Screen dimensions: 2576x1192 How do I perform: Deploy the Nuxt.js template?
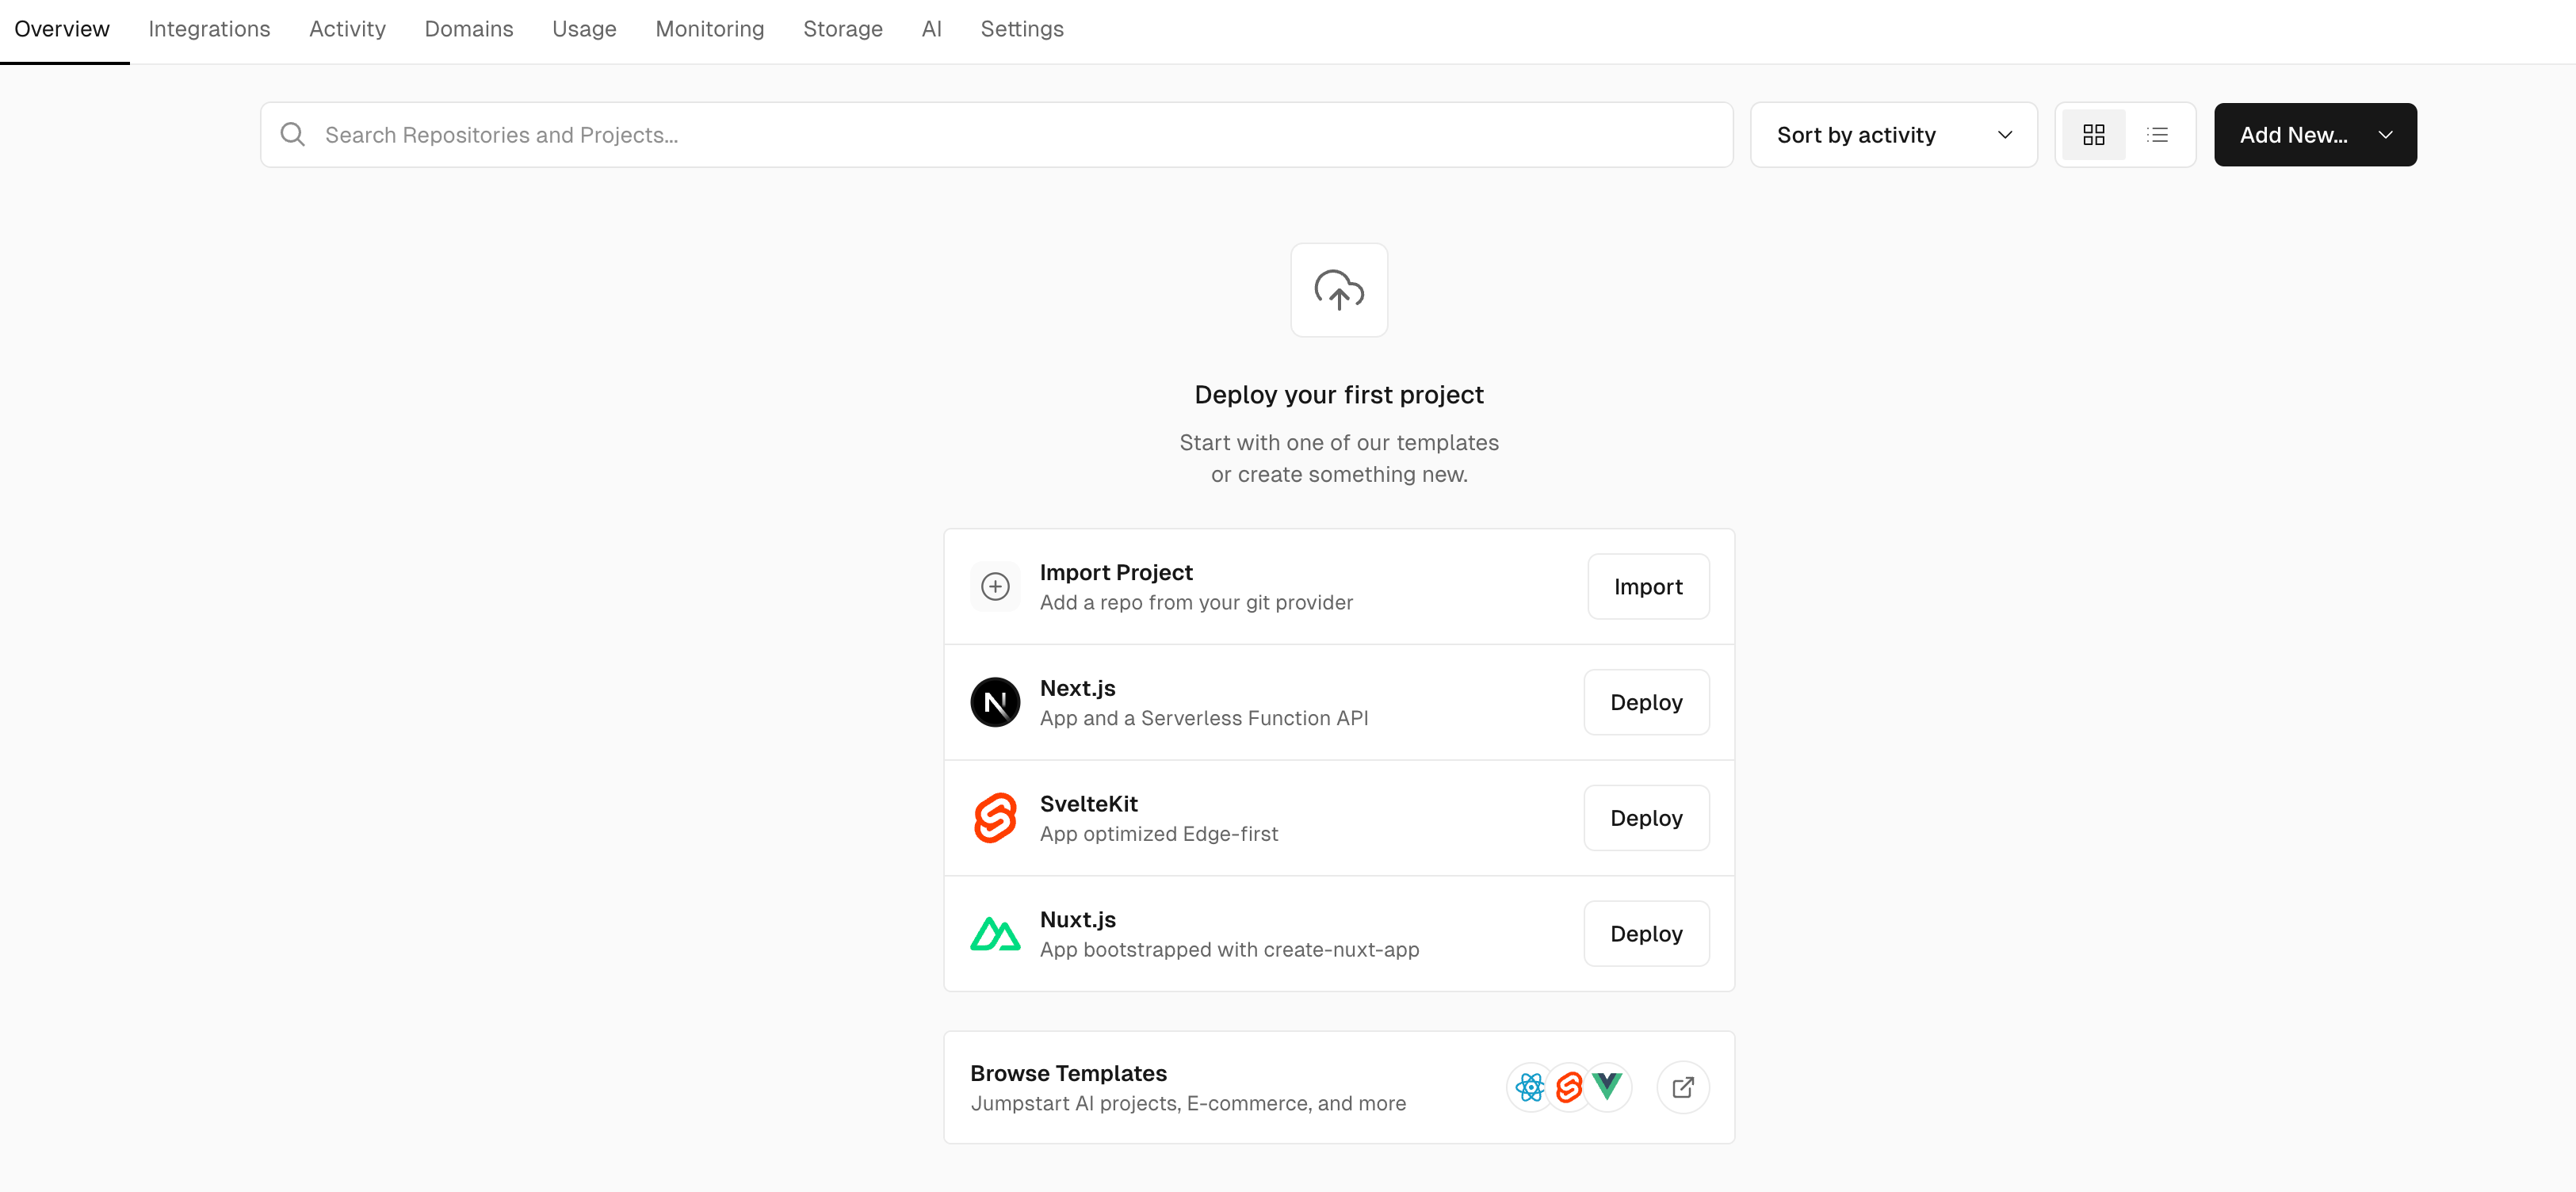(x=1646, y=934)
